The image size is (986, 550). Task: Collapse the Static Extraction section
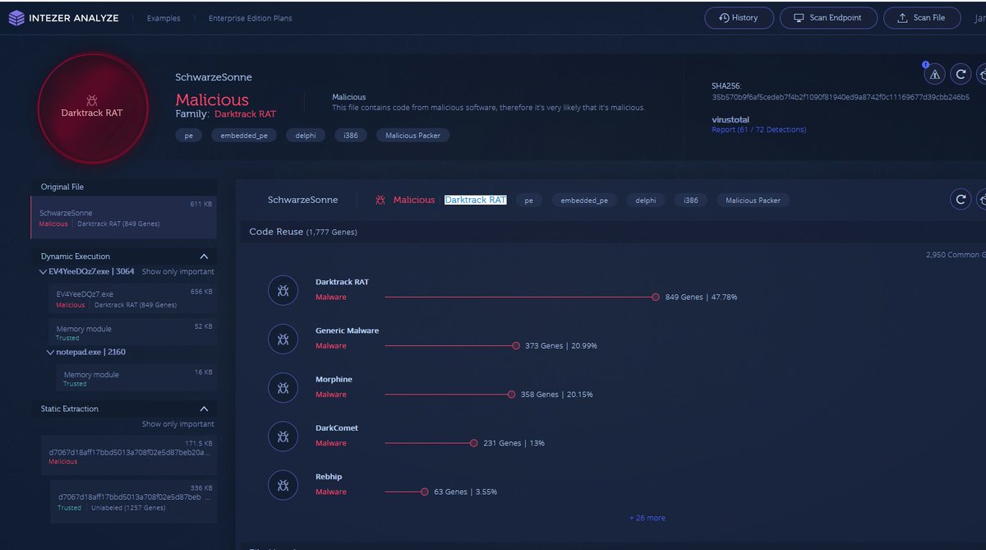(x=205, y=409)
